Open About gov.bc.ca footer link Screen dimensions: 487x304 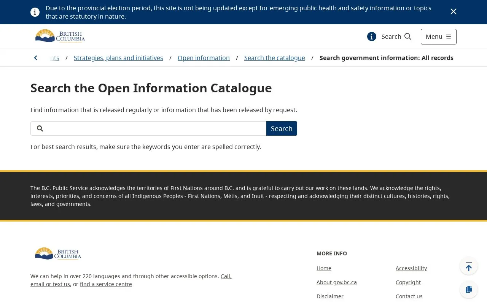pos(337,282)
